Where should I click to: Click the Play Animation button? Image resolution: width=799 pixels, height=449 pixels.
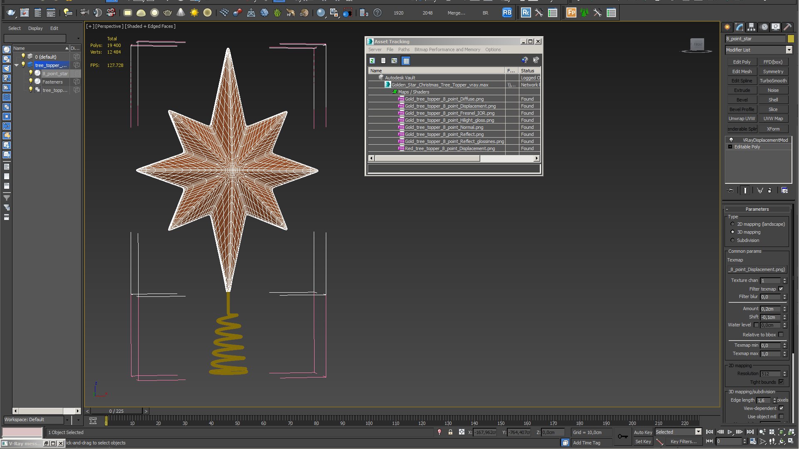tap(730, 432)
